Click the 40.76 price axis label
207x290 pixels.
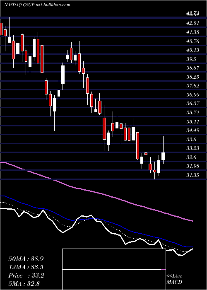(x=193, y=41)
